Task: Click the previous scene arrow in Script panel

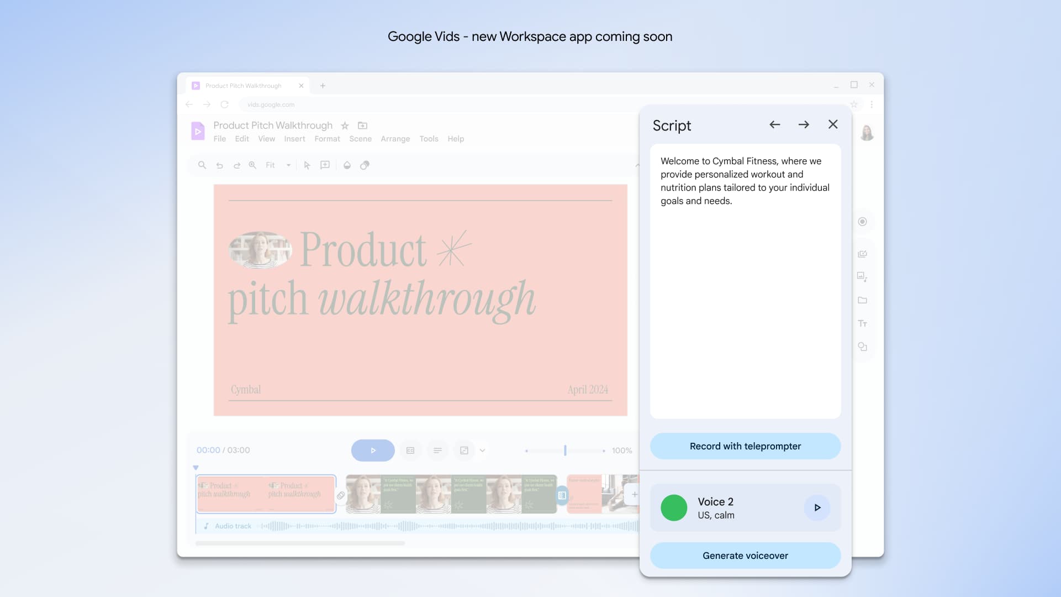Action: [774, 125]
